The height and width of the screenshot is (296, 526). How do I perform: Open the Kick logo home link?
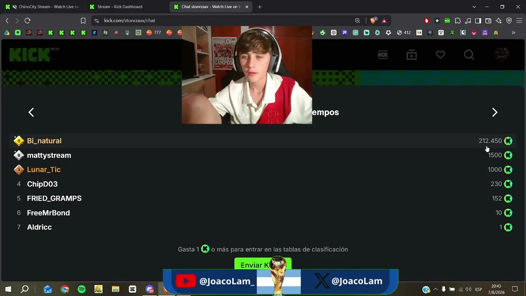coord(30,55)
